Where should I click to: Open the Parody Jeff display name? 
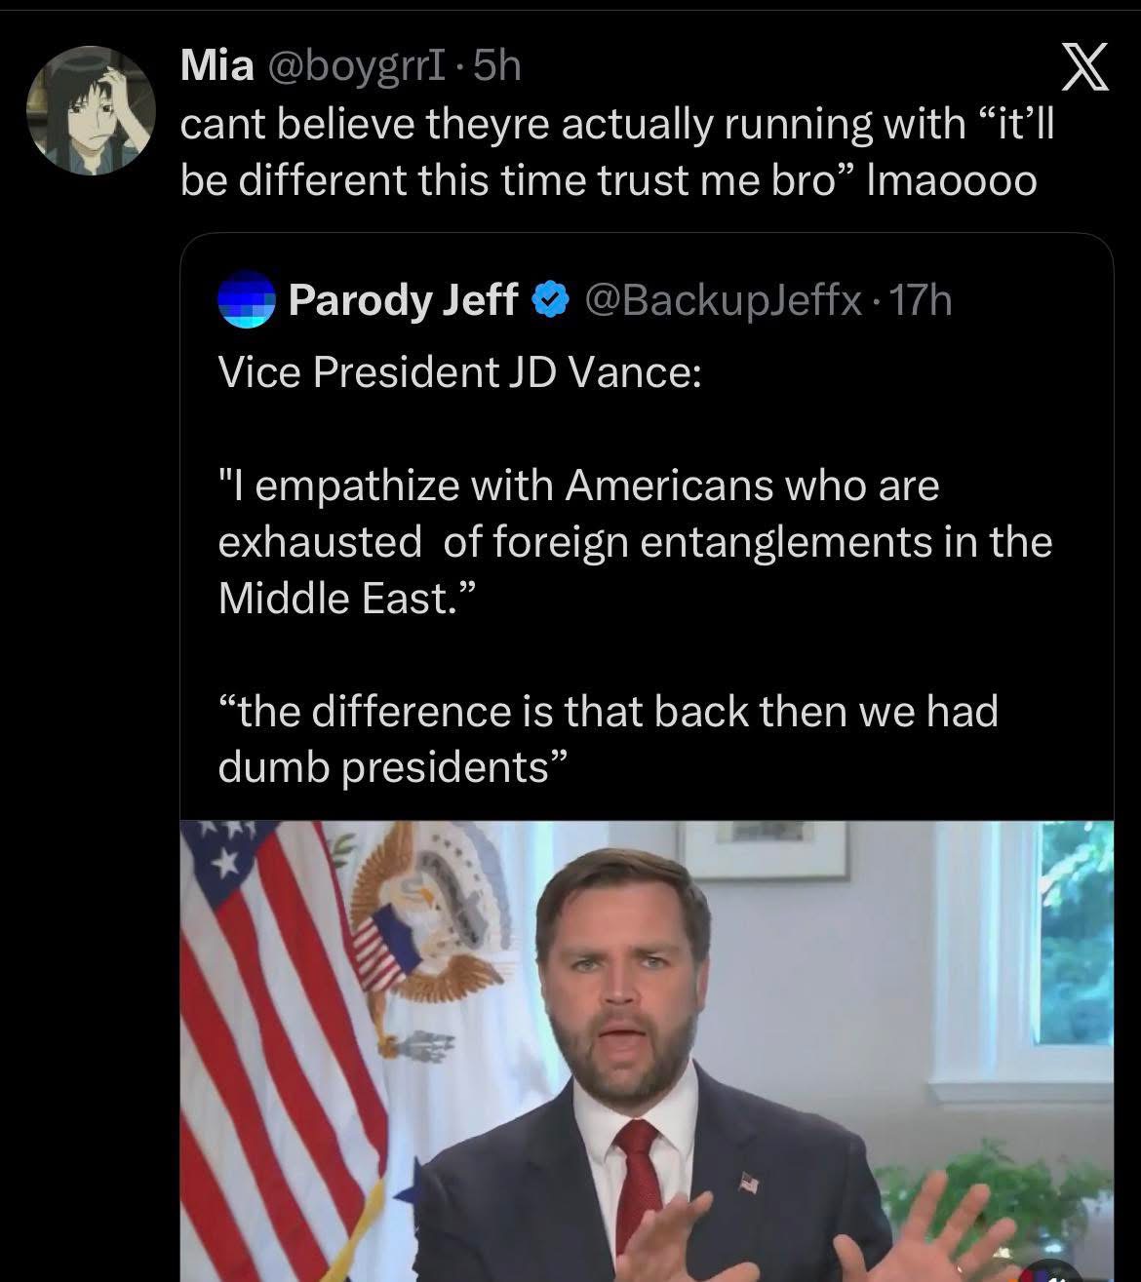click(x=403, y=300)
